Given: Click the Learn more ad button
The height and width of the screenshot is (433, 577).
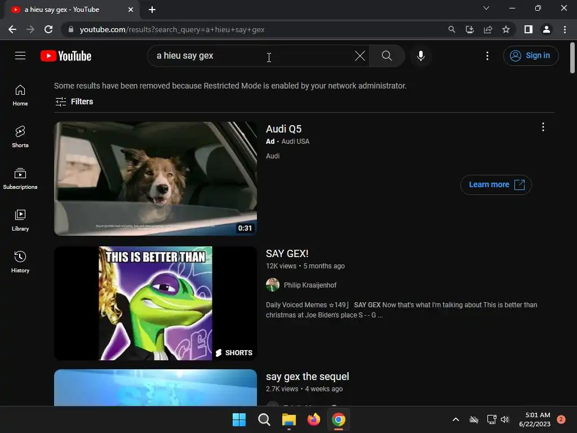Looking at the screenshot, I should click(x=496, y=185).
